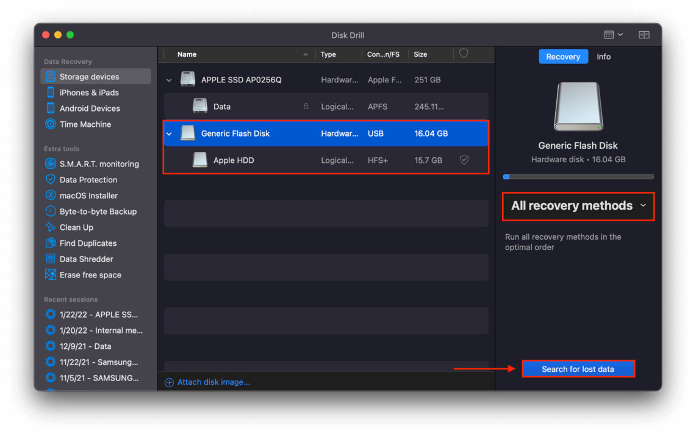This screenshot has height=436, width=696.
Task: Click Attach disk image link
Action: coord(208,382)
